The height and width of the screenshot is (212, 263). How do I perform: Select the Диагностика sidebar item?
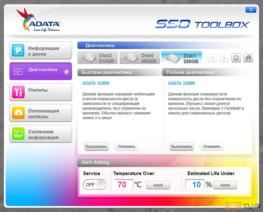pyautogui.click(x=40, y=71)
